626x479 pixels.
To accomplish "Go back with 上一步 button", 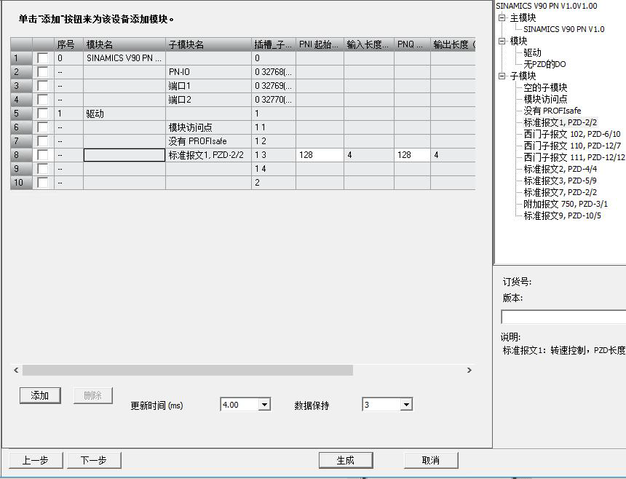I will pos(36,460).
